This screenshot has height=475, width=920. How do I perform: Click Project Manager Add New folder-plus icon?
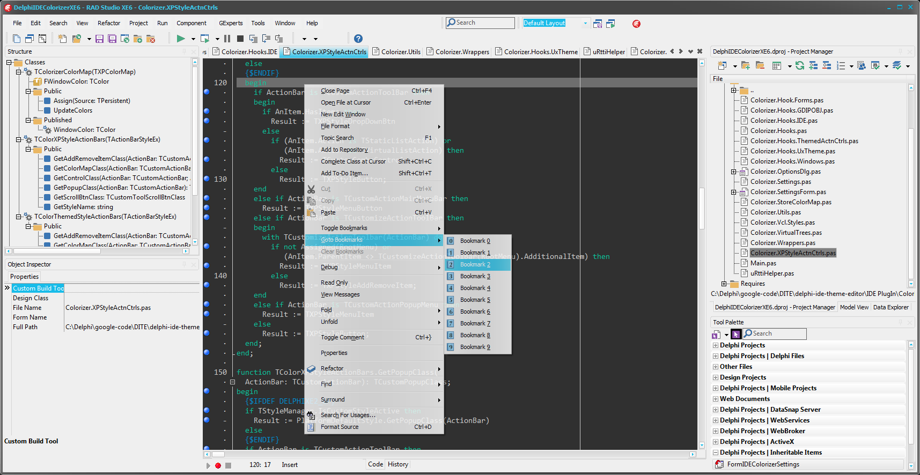point(746,65)
